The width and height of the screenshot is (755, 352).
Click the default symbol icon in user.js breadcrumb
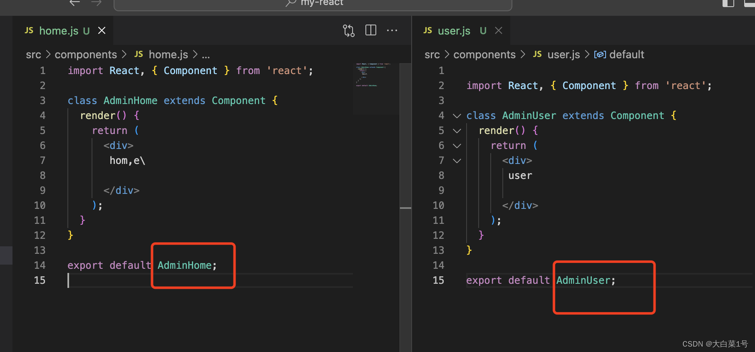[600, 55]
